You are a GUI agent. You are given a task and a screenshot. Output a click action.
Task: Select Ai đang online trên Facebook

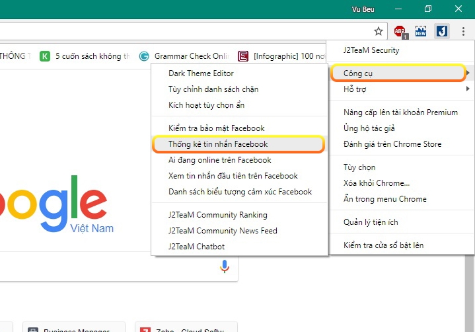tap(219, 160)
